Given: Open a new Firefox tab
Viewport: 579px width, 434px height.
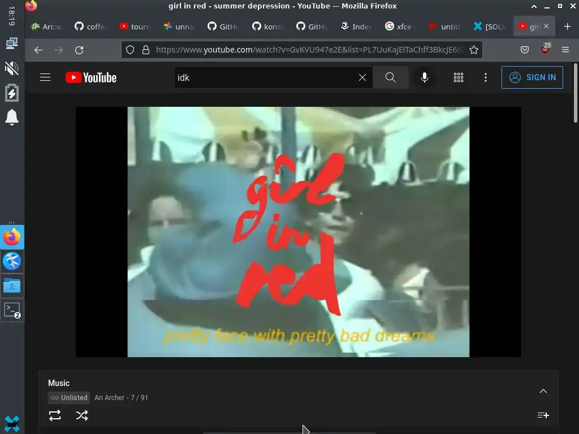Looking at the screenshot, I should [x=567, y=27].
